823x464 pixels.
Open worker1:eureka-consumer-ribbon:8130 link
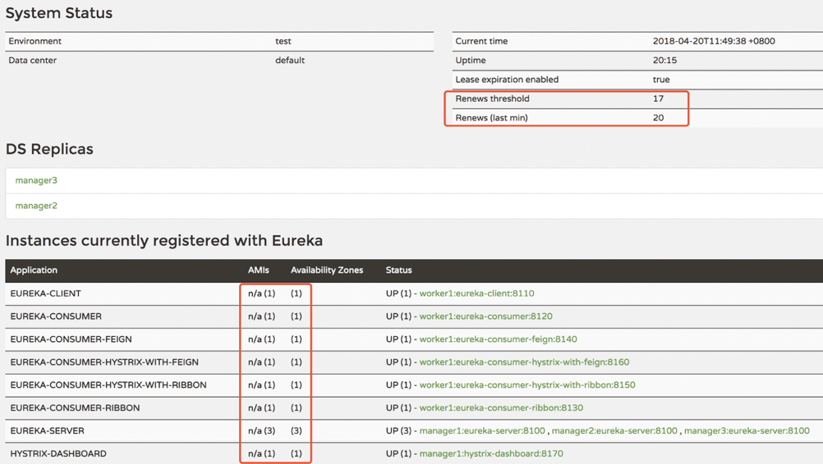(501, 408)
